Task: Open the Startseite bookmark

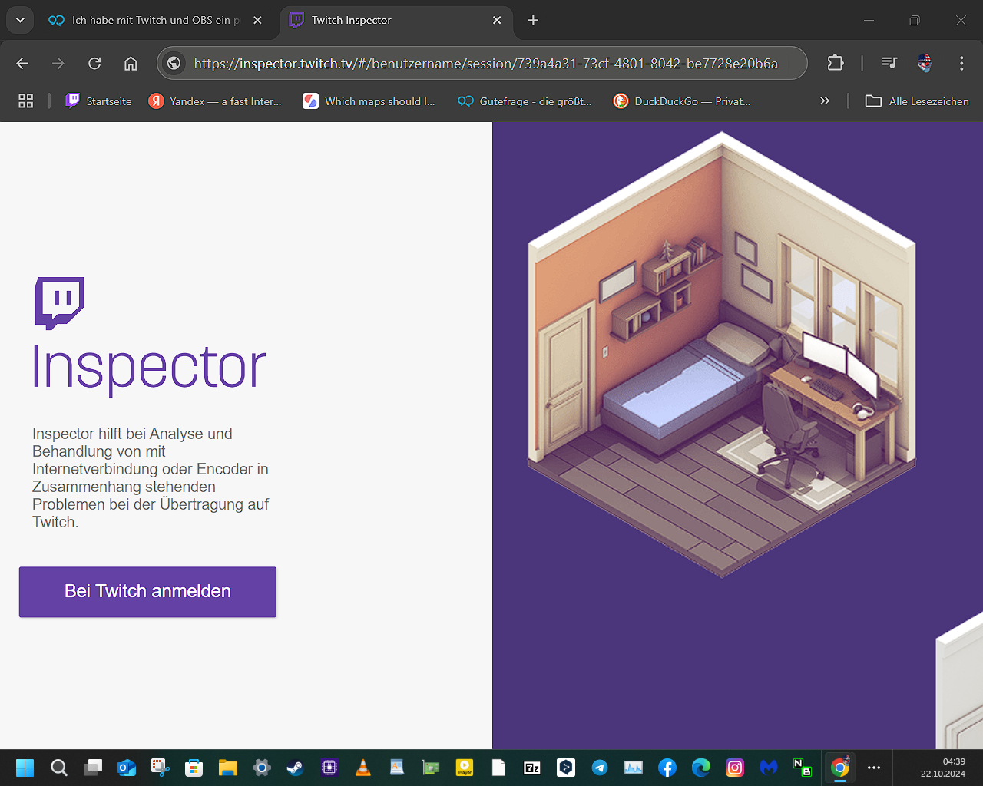Action: 99,101
